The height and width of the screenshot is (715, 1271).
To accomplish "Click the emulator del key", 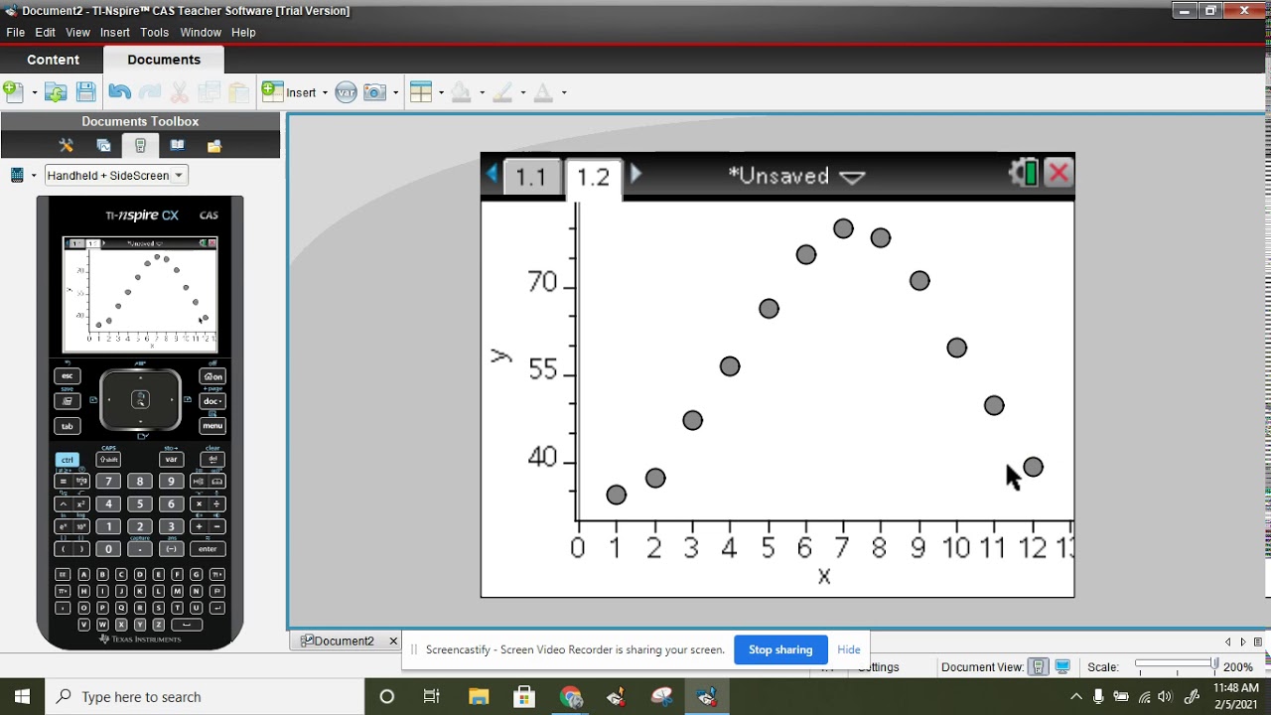I will point(212,460).
